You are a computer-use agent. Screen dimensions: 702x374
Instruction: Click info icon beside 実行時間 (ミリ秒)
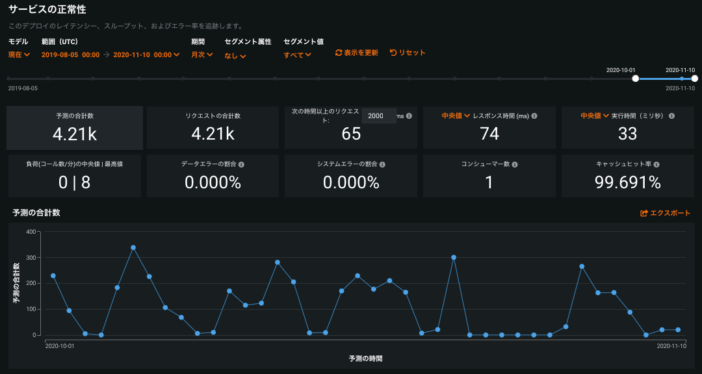tap(671, 116)
